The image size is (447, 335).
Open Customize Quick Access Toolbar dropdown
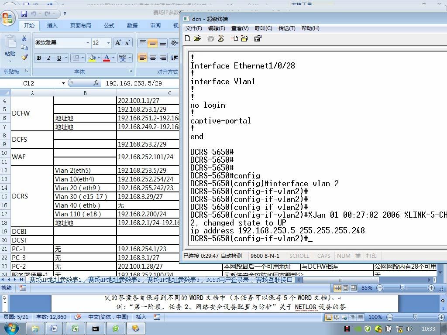click(65, 14)
